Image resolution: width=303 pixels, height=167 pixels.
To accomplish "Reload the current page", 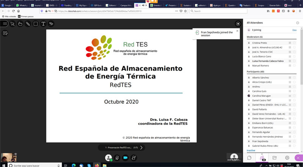I will click(x=13, y=11).
